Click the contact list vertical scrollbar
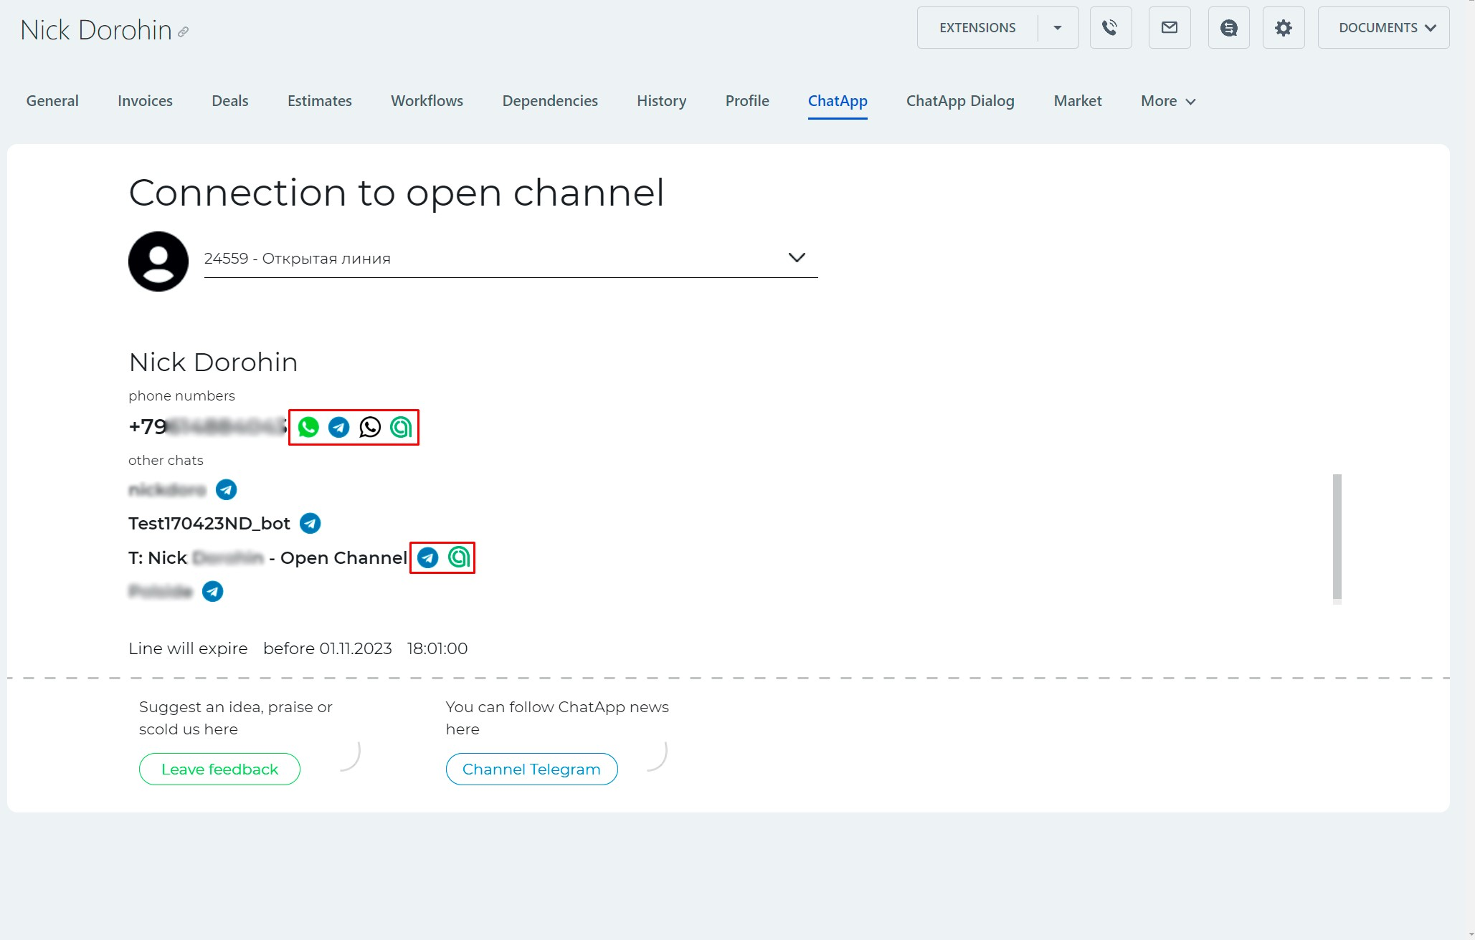1475x940 pixels. pyautogui.click(x=1337, y=536)
